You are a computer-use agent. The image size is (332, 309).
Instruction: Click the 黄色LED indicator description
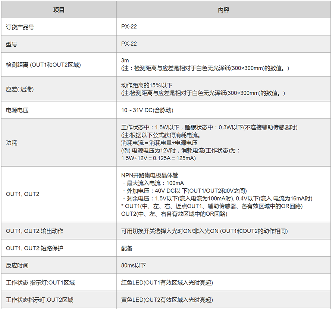tap(167, 300)
